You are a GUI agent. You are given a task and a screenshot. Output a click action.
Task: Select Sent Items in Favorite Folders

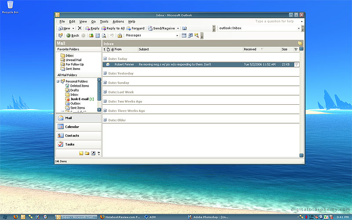[x=70, y=69]
